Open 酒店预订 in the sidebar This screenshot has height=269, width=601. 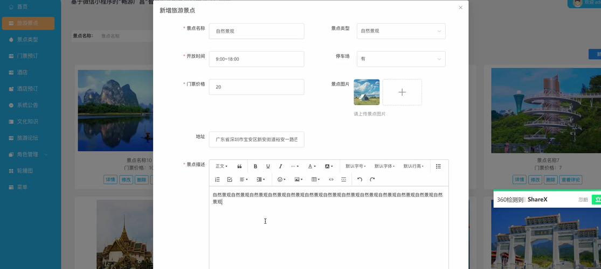(27, 89)
